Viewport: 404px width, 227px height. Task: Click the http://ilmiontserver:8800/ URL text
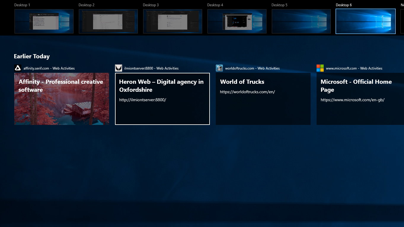click(143, 100)
